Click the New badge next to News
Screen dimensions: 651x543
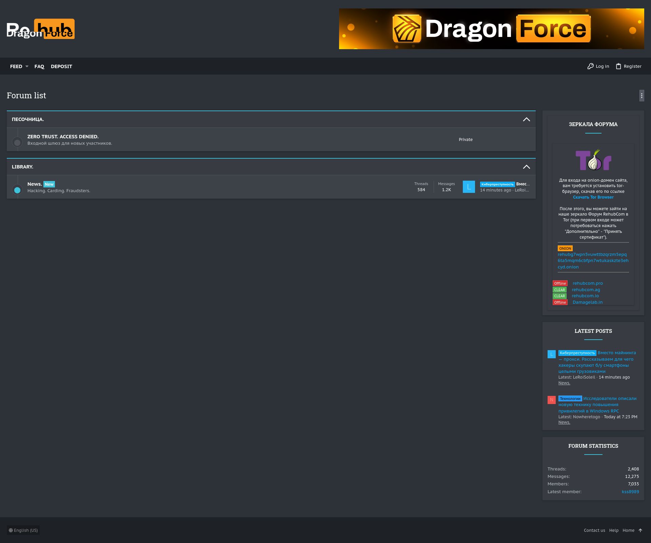click(x=49, y=184)
